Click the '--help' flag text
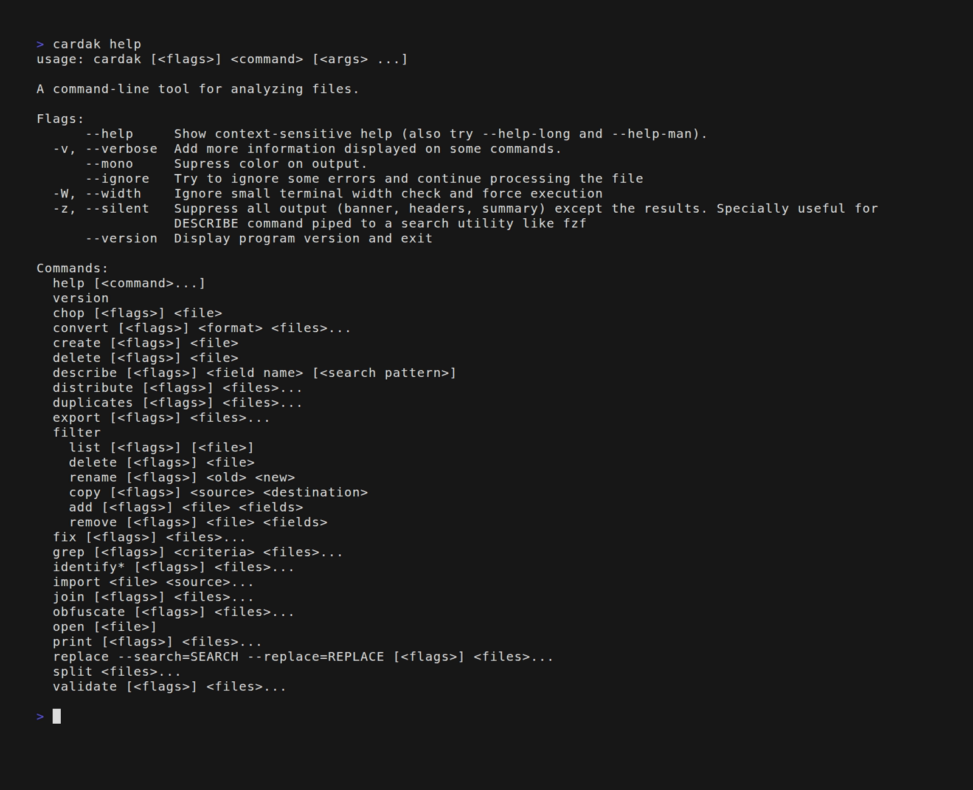The image size is (973, 790). (109, 134)
